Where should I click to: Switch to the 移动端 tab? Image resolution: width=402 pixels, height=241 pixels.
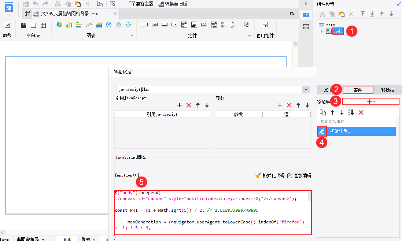[x=388, y=90]
